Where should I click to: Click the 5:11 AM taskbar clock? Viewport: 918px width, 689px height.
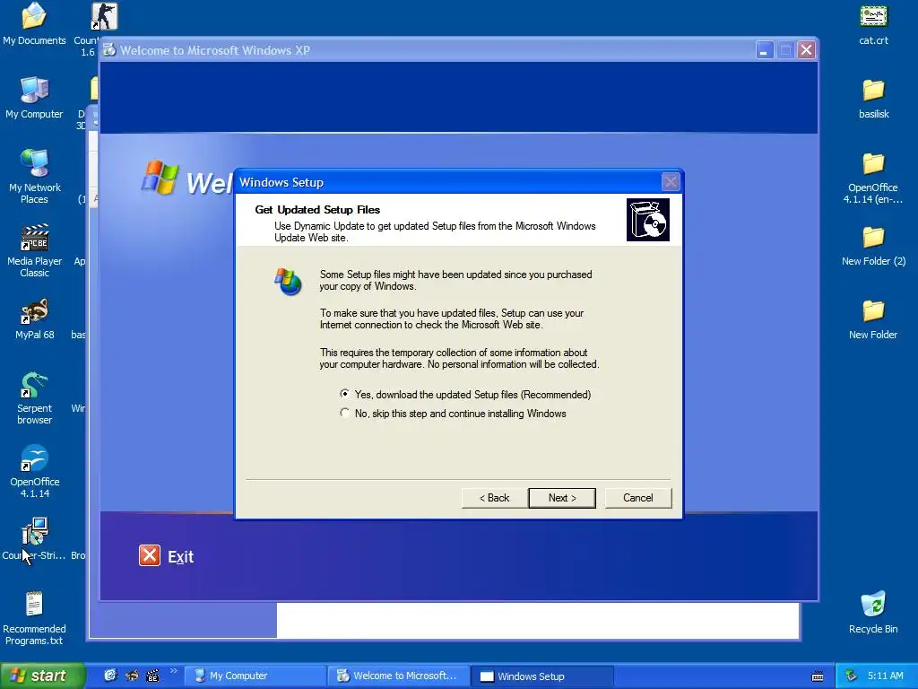pos(885,676)
